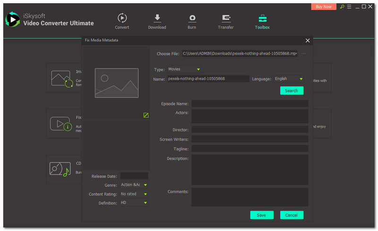Expand the Definition dropdown showing HD
Viewport: 378px width, 231px height.
tap(134, 203)
